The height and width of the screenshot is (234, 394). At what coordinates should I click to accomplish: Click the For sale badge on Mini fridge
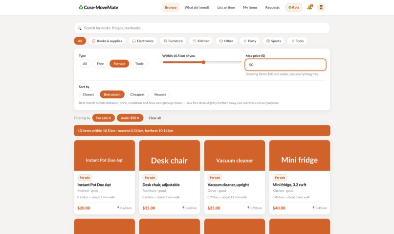(x=280, y=178)
